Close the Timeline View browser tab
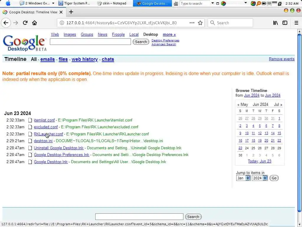Viewport: 302px width, 227px height. point(61,12)
